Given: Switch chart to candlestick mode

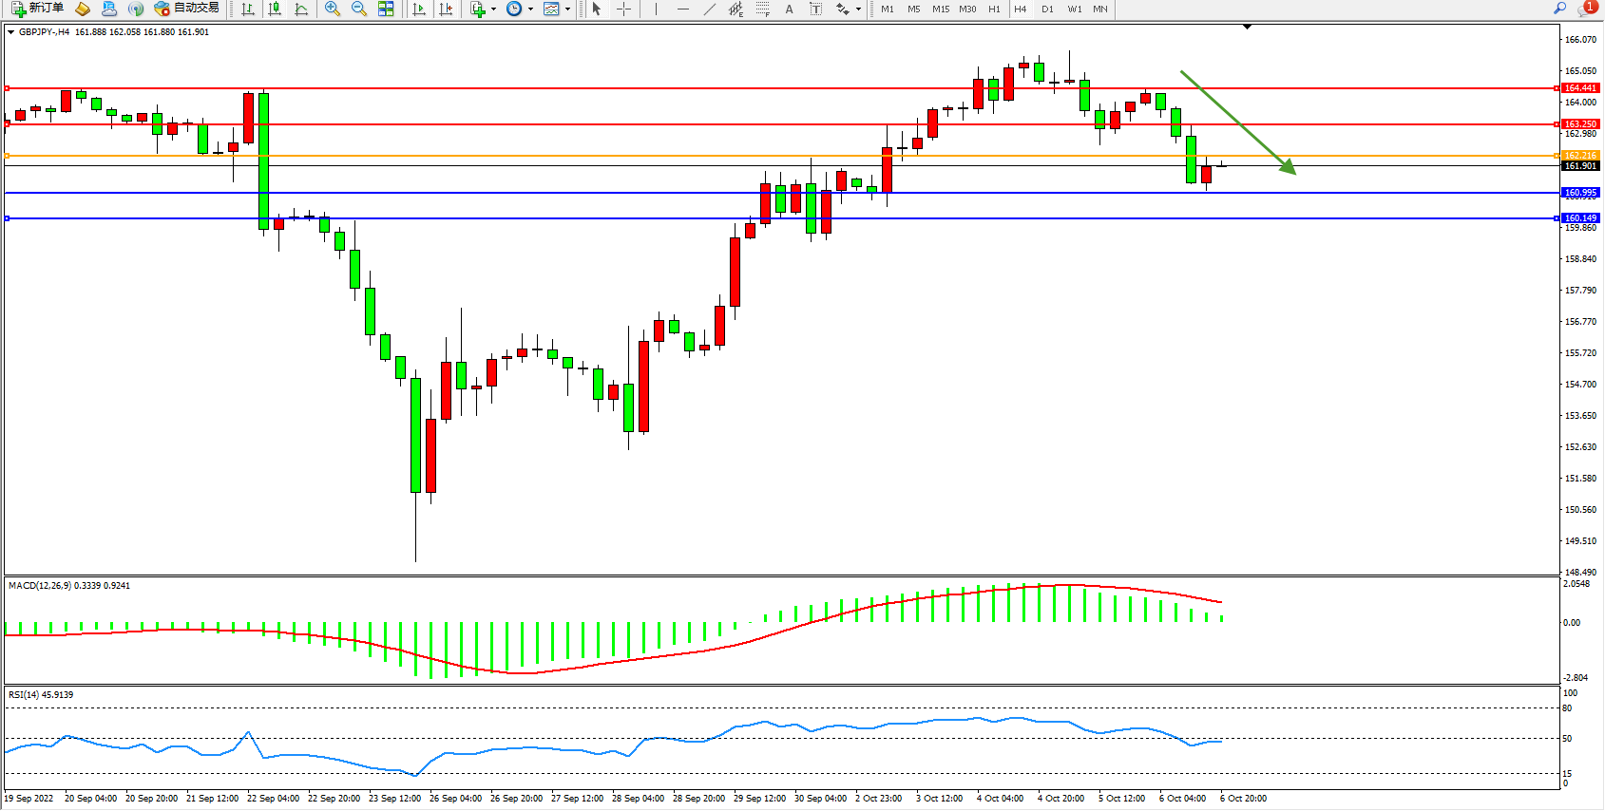Looking at the screenshot, I should click(x=275, y=9).
